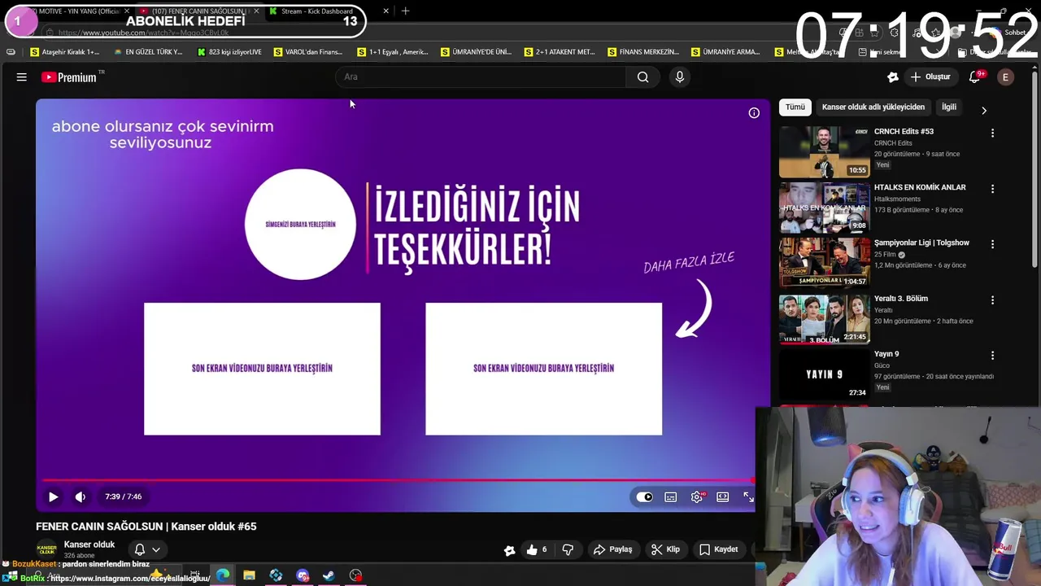Save the video with the Kaydet button
Screen dimensions: 1041x586
pos(719,549)
